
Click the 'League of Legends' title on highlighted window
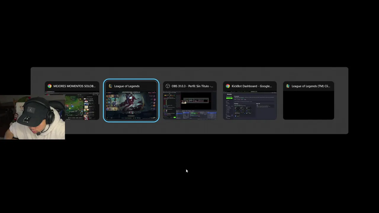[x=127, y=86]
